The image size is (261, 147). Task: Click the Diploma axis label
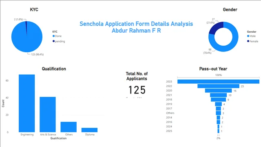pyautogui.click(x=90, y=134)
